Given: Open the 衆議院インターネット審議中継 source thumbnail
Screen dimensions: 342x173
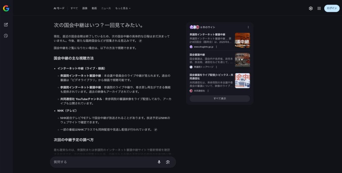Looking at the screenshot, I should coord(242,40).
